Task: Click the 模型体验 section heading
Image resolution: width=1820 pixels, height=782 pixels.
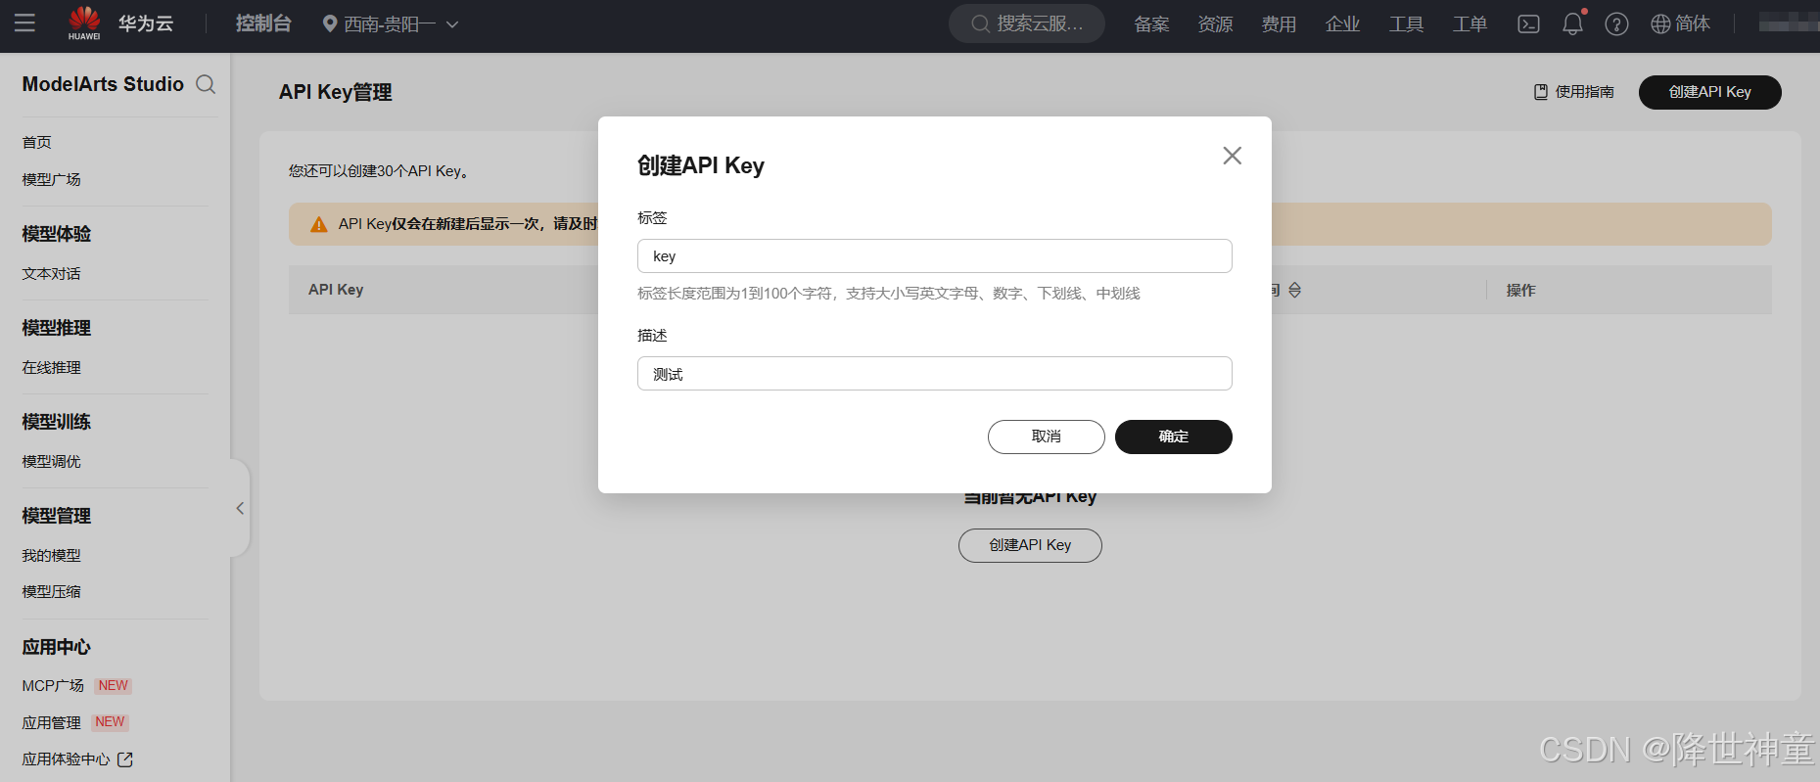Action: 57,234
